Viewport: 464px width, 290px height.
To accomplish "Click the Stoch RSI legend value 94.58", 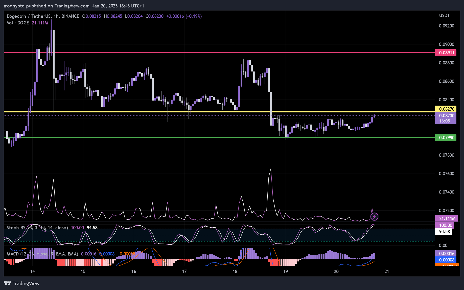I will 92,228.
